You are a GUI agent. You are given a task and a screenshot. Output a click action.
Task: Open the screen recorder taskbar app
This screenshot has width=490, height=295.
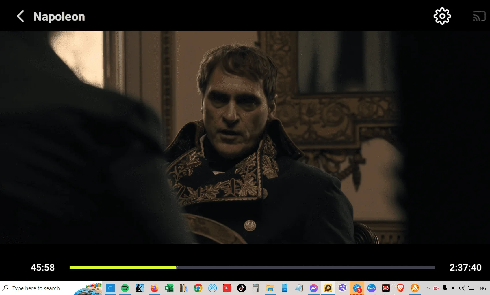pyautogui.click(x=386, y=288)
